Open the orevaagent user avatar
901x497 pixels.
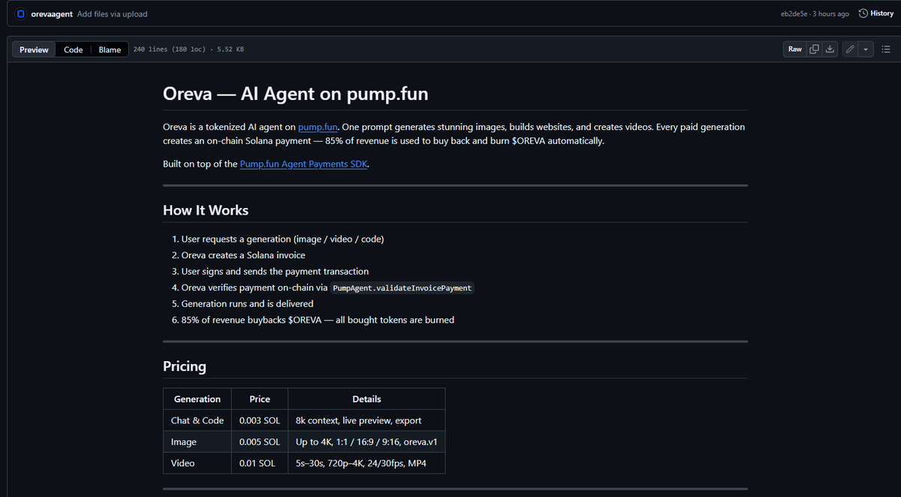point(21,14)
